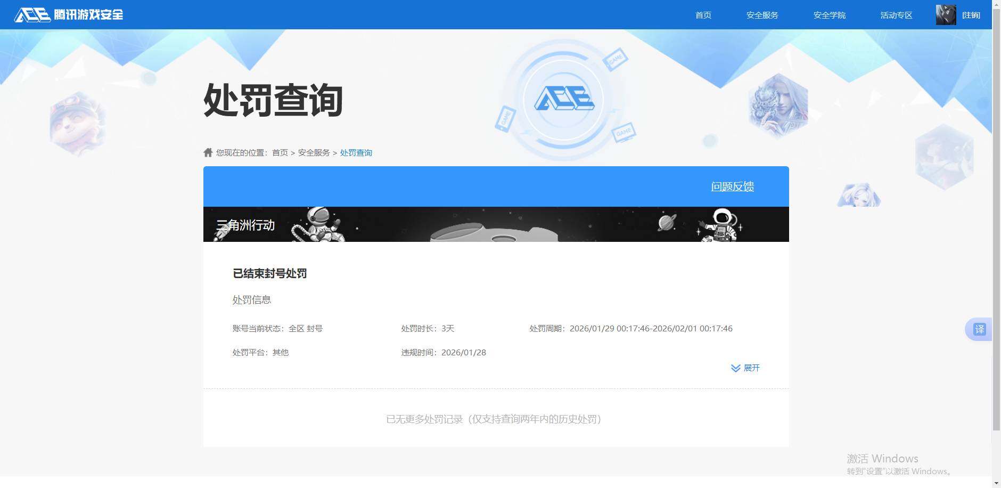Image resolution: width=1001 pixels, height=488 pixels.
Task: Click the 处罚信息 section label
Action: (x=252, y=300)
